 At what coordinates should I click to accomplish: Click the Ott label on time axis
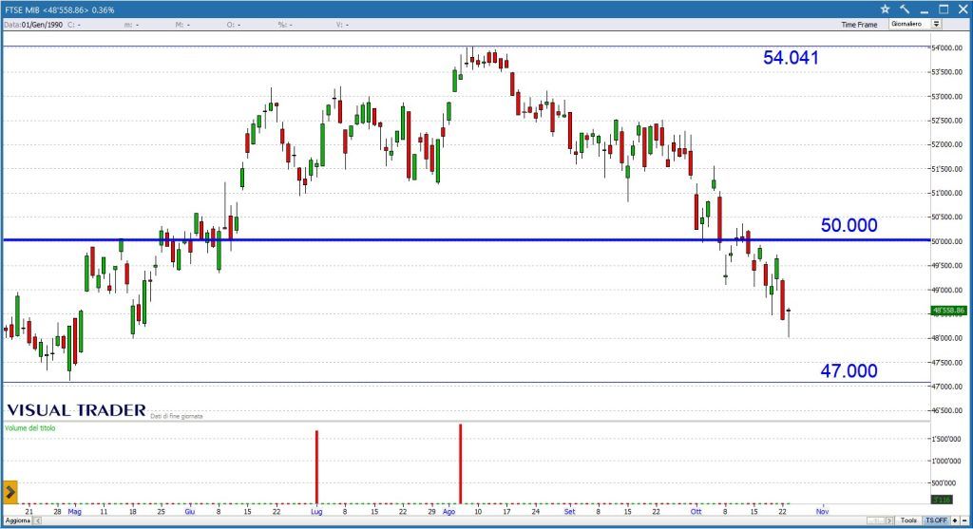pyautogui.click(x=696, y=512)
